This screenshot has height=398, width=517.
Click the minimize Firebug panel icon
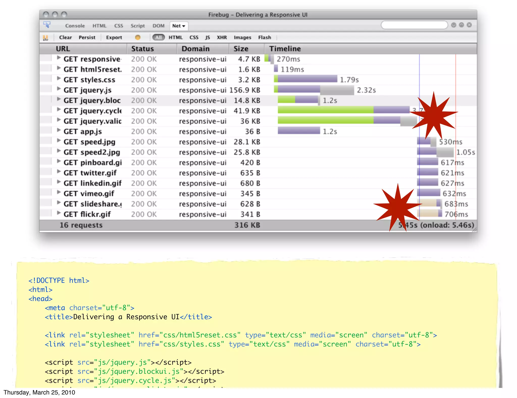tap(454, 25)
